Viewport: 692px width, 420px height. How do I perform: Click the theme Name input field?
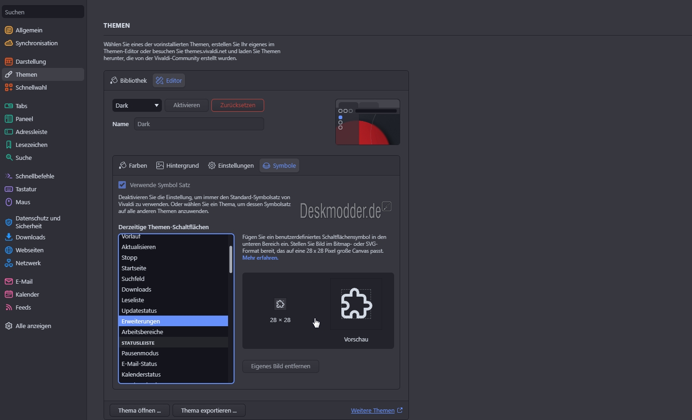click(198, 124)
